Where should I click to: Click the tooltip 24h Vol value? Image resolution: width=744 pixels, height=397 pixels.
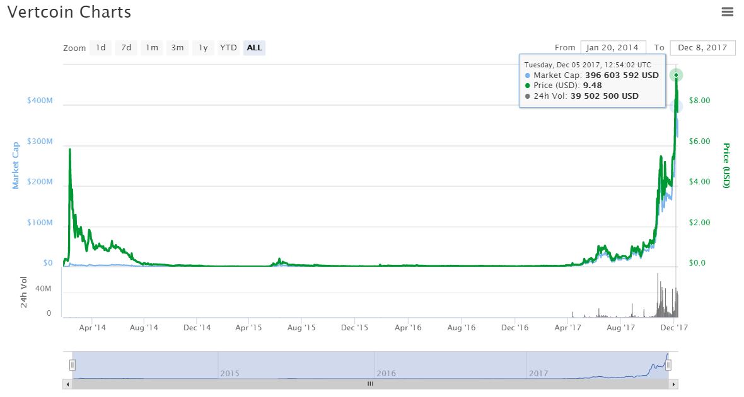pos(605,96)
